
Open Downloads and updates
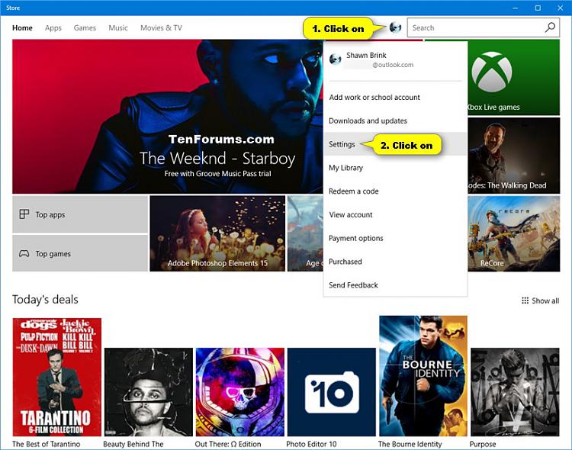click(x=395, y=121)
